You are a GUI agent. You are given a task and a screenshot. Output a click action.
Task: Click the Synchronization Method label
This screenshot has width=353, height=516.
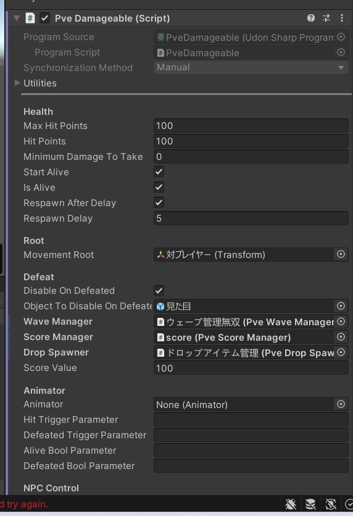click(78, 68)
